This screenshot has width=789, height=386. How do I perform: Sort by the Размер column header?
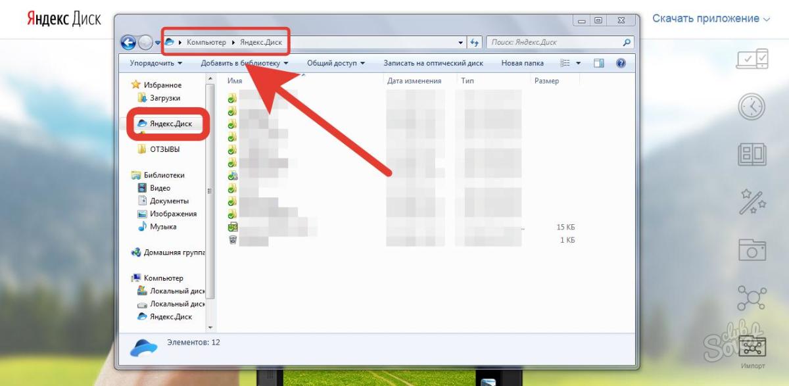click(547, 81)
